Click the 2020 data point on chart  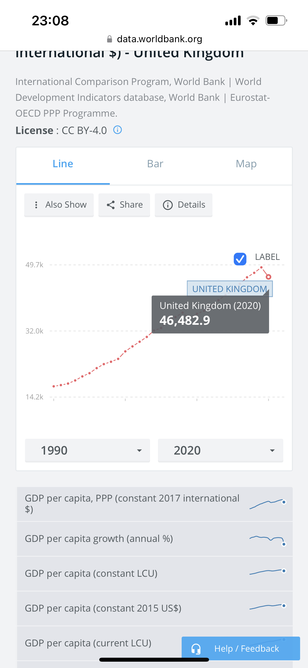tap(268, 277)
